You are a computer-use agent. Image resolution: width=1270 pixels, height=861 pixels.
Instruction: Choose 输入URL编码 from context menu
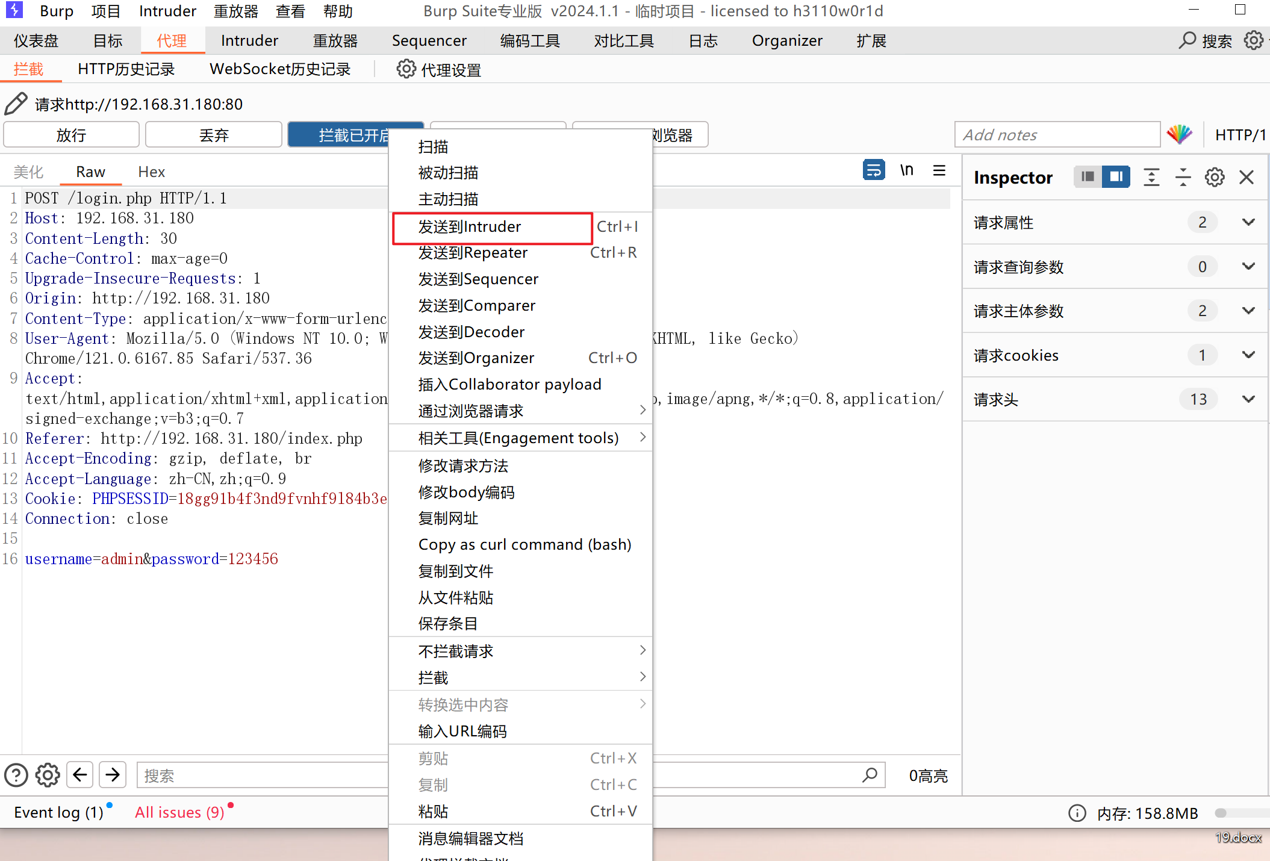tap(520, 731)
